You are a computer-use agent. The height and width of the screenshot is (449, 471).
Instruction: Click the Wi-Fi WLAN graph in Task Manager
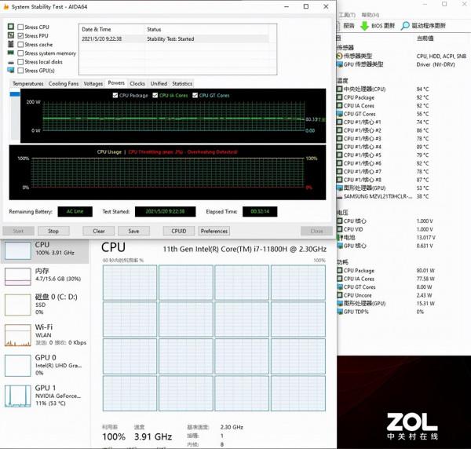click(17, 334)
